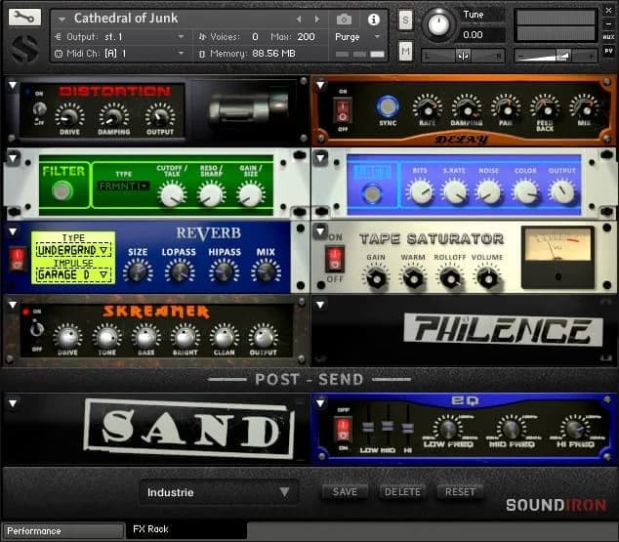Toggle the Tape Saturator power switch
Viewport: 619px width, 542px height.
[335, 259]
